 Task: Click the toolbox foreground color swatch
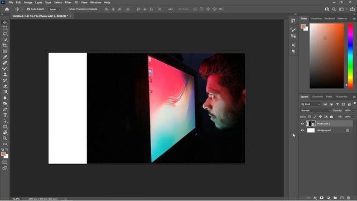coord(3,154)
